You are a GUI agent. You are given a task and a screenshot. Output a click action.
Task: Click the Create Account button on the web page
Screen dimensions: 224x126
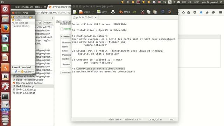tap(66, 72)
